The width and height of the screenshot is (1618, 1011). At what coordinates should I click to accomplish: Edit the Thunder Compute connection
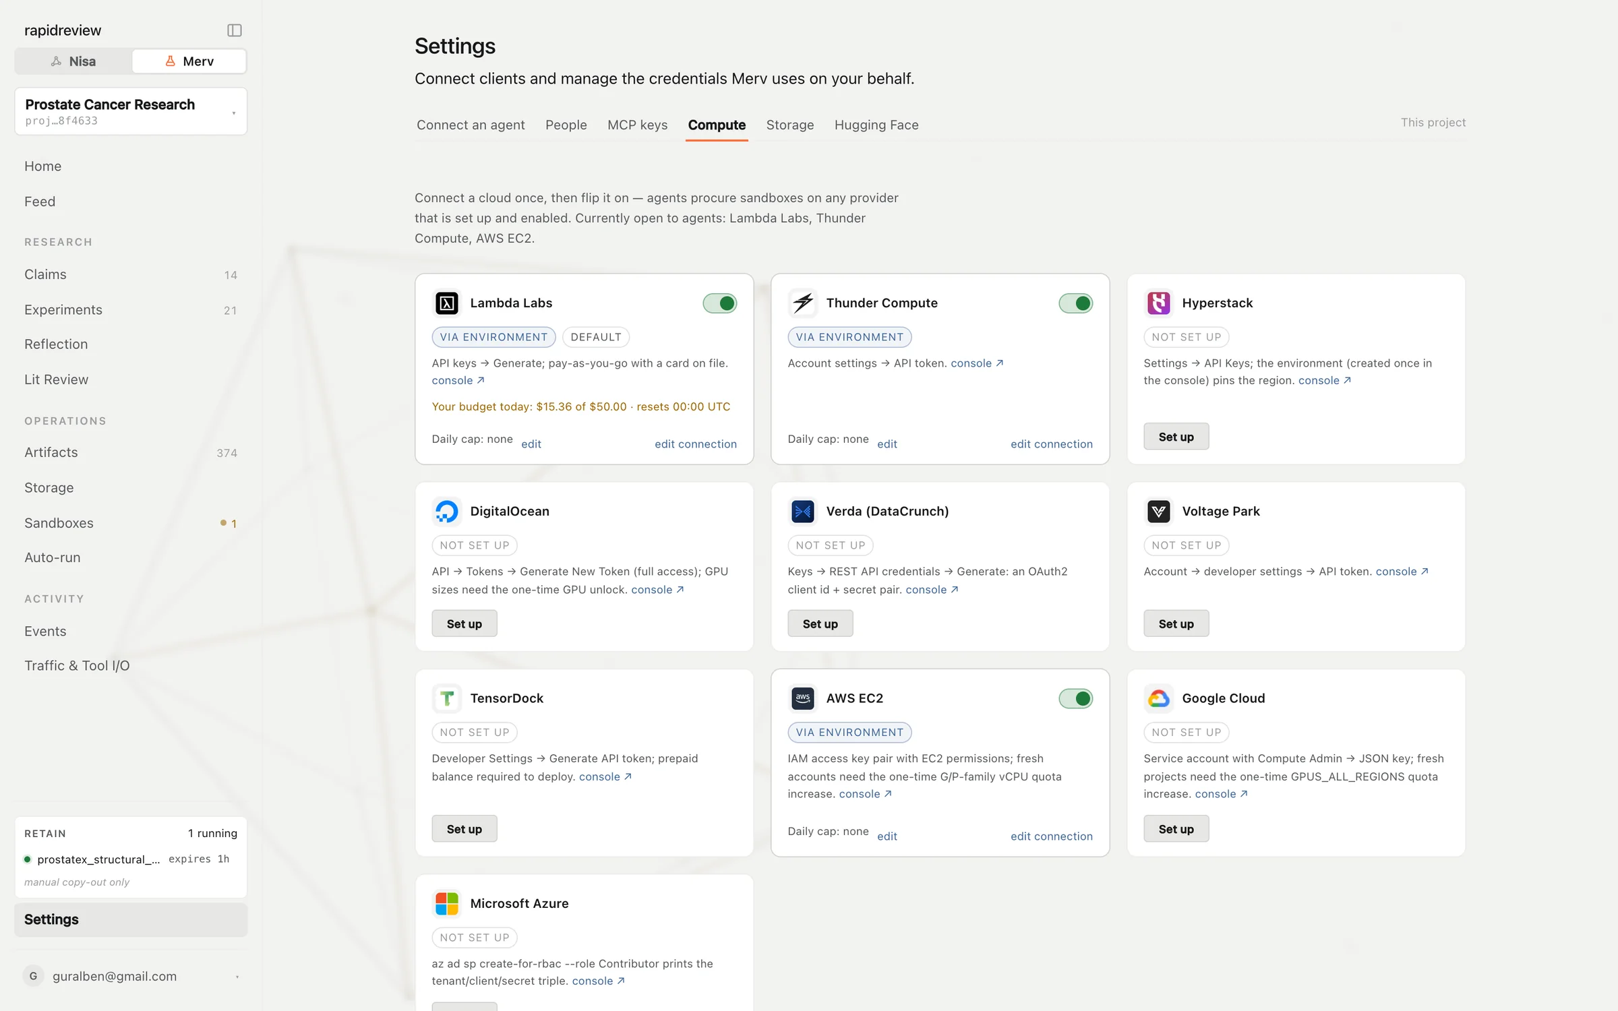(x=1051, y=443)
